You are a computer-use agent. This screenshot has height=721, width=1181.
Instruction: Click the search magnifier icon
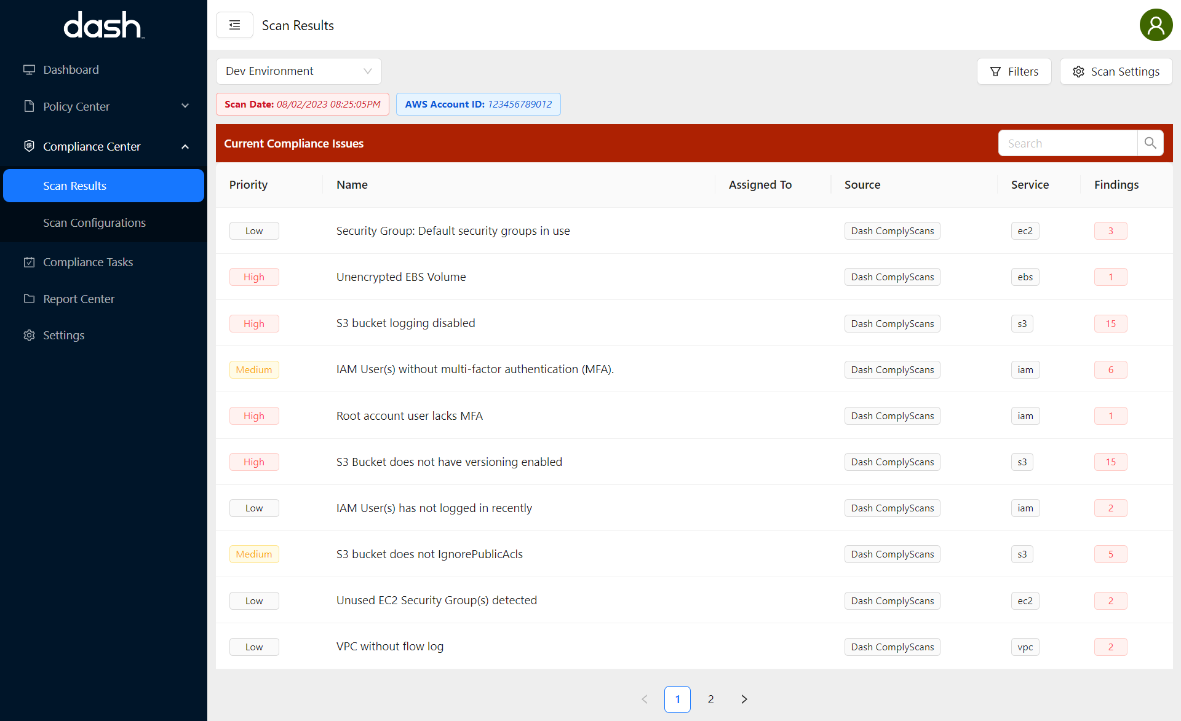tap(1150, 143)
